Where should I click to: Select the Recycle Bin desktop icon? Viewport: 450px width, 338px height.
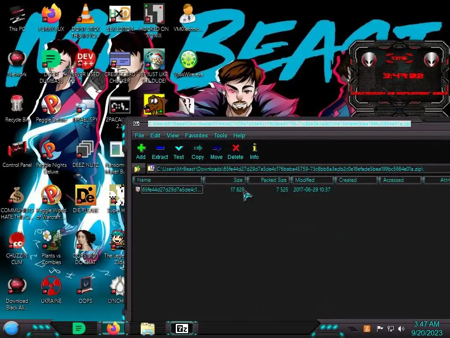[x=17, y=109]
